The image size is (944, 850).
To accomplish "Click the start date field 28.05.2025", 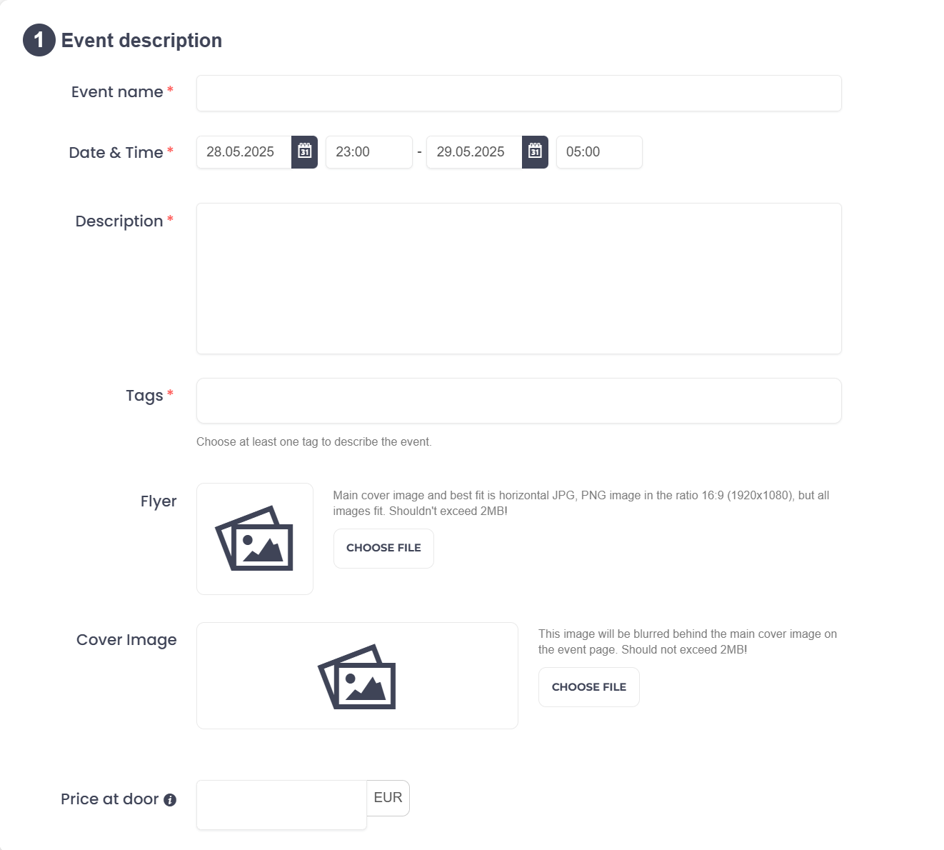I will [x=243, y=152].
